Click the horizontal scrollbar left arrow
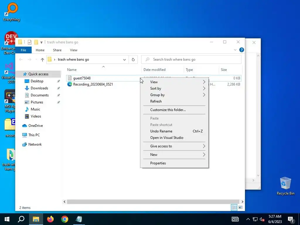 point(64,202)
